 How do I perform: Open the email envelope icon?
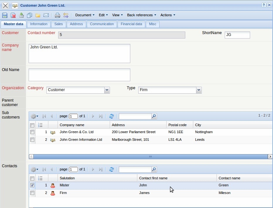pyautogui.click(x=46, y=15)
